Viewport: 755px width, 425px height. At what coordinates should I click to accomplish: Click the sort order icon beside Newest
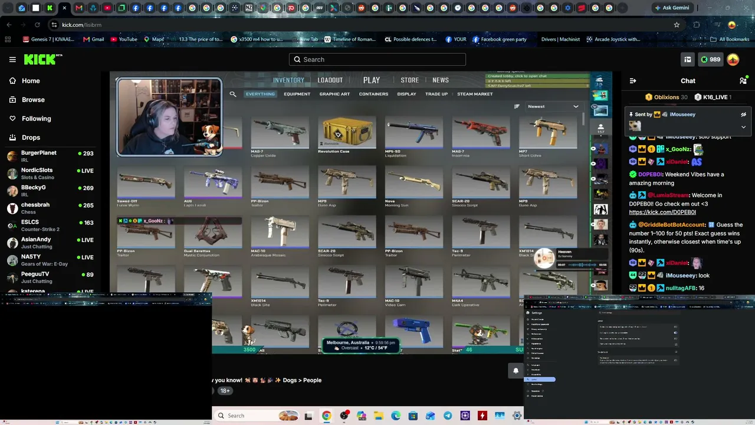pos(517,106)
